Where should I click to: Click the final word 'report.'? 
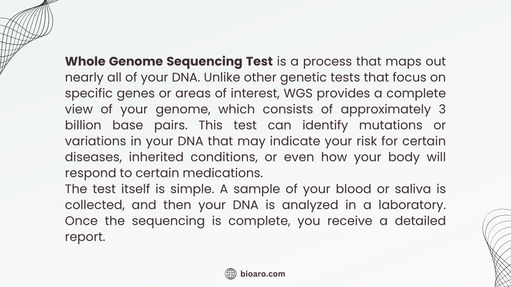[85, 237]
